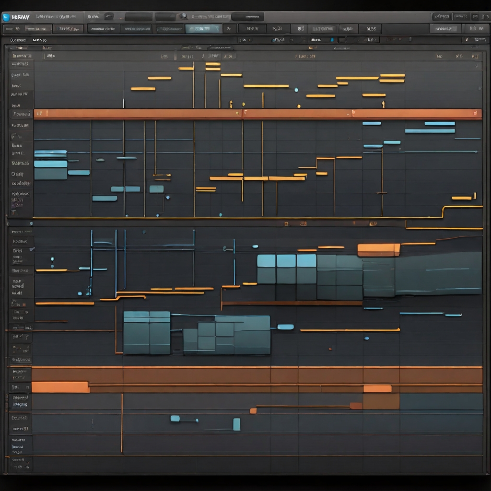Viewport: 491px width, 491px height.
Task: Select the highlighted blue toolbar button
Action: pyautogui.click(x=203, y=29)
